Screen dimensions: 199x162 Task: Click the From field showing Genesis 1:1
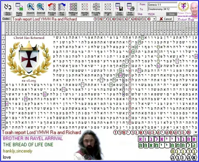tap(162, 5)
